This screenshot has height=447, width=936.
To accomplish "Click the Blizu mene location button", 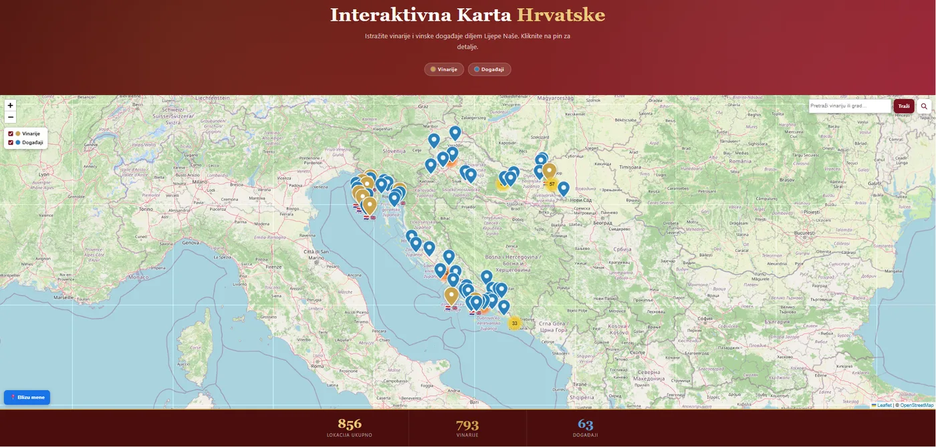I will pyautogui.click(x=27, y=397).
